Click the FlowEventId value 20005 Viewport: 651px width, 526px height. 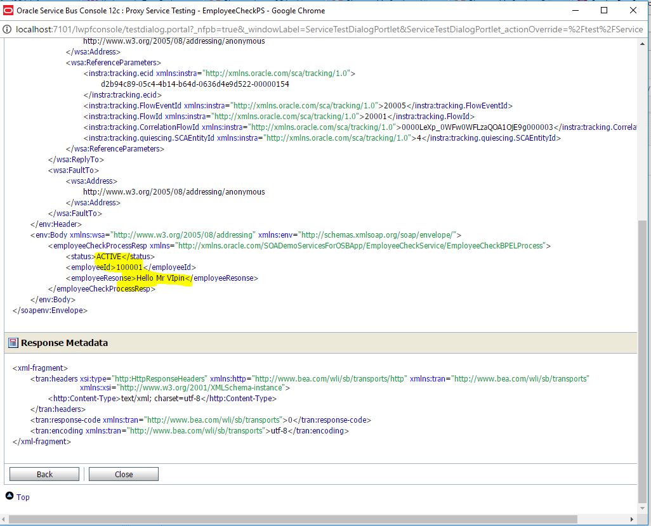(395, 106)
